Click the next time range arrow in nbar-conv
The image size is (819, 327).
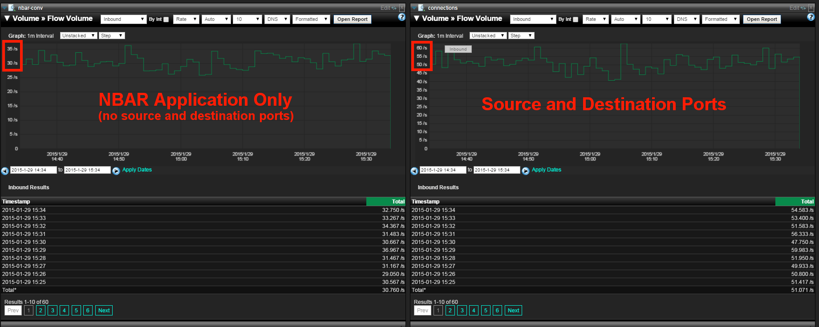click(x=116, y=171)
